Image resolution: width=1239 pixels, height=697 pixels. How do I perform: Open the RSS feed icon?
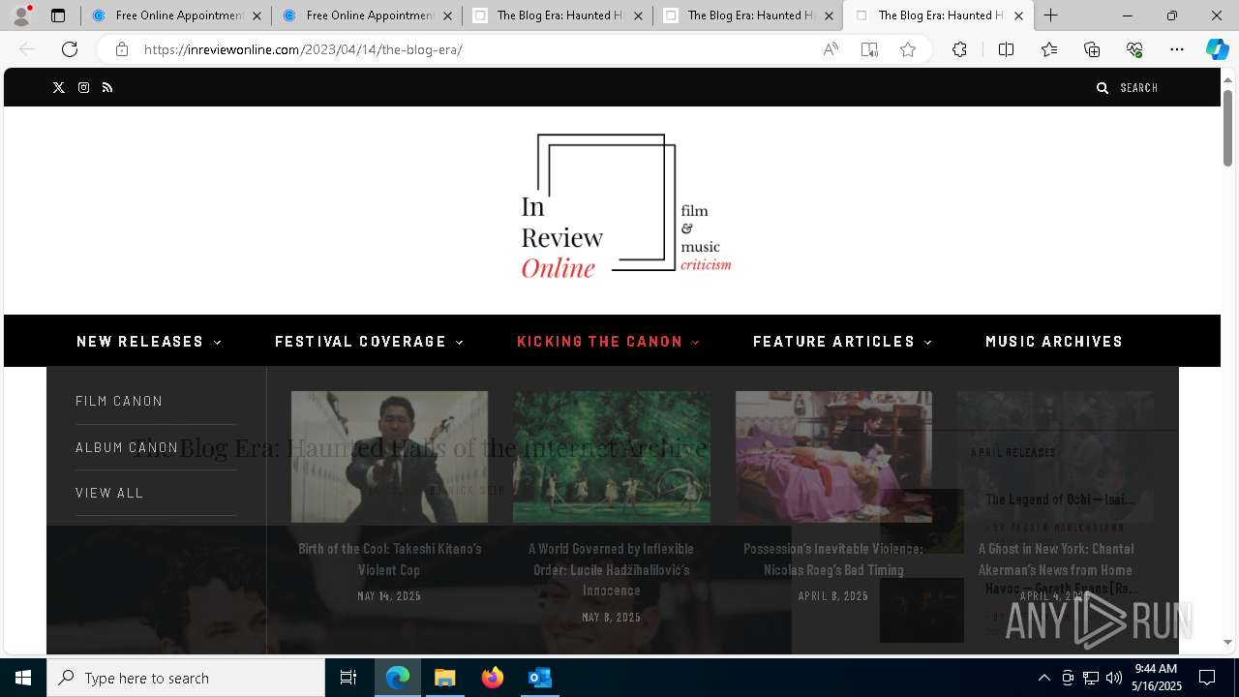(x=107, y=87)
